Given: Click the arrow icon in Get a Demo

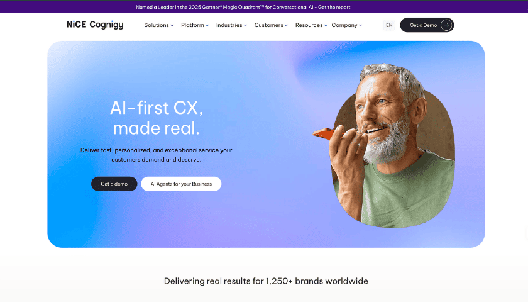Looking at the screenshot, I should point(446,25).
